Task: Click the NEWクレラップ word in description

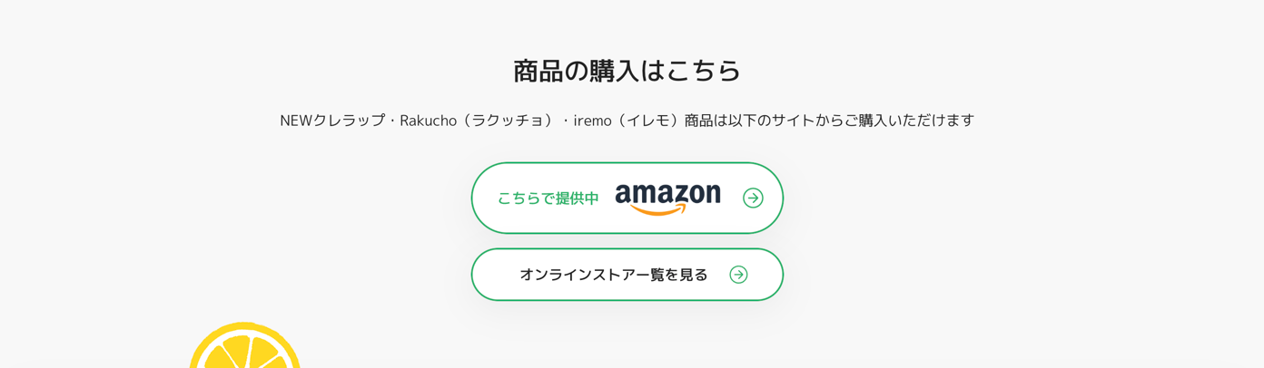Action: point(332,121)
